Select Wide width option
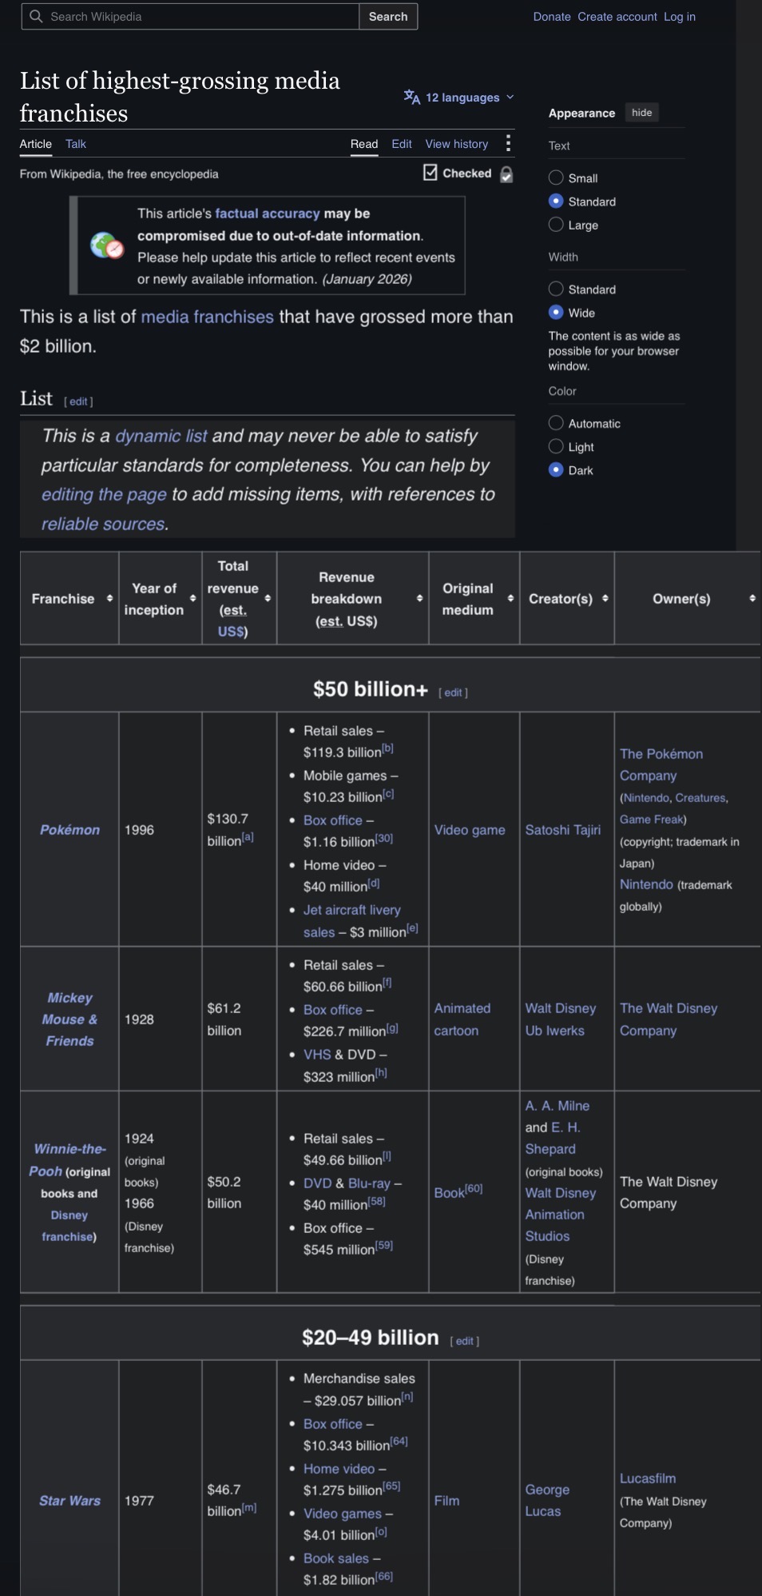 click(556, 313)
